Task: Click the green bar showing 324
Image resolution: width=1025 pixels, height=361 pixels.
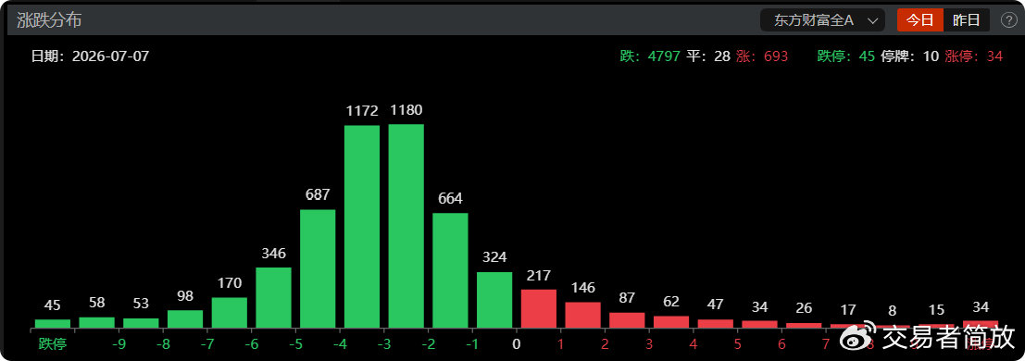Action: pyautogui.click(x=494, y=300)
